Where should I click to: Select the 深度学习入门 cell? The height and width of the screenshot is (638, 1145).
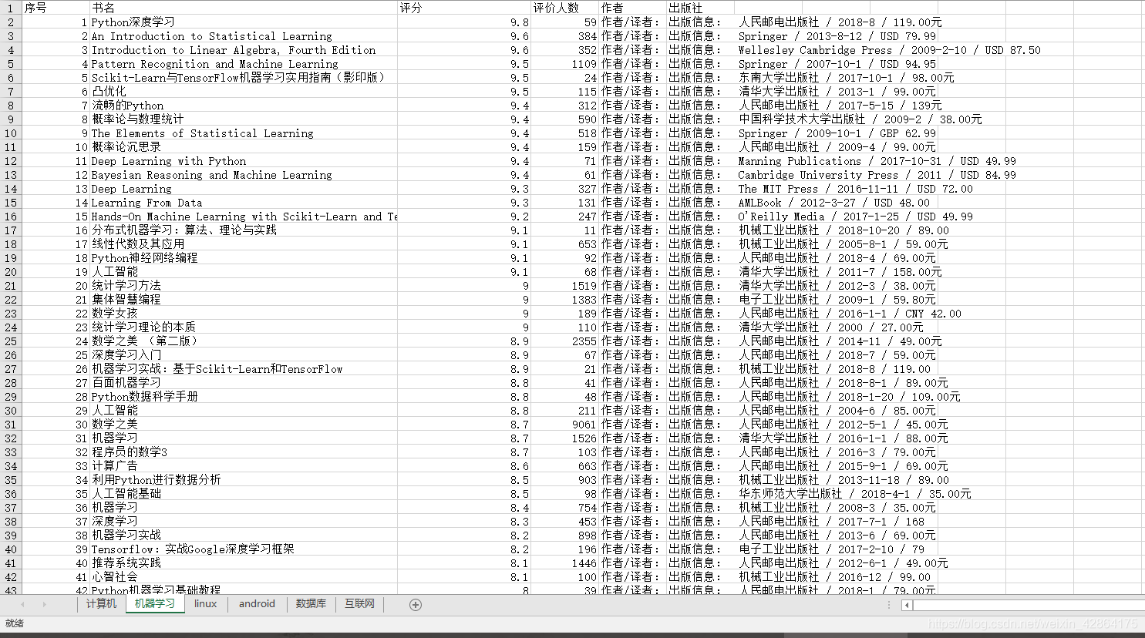244,355
